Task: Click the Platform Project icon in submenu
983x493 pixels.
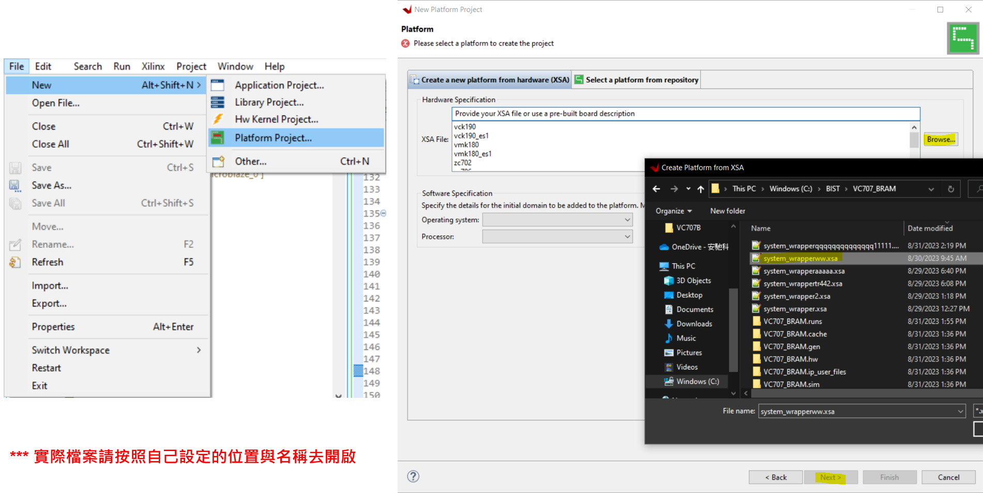Action: (218, 138)
